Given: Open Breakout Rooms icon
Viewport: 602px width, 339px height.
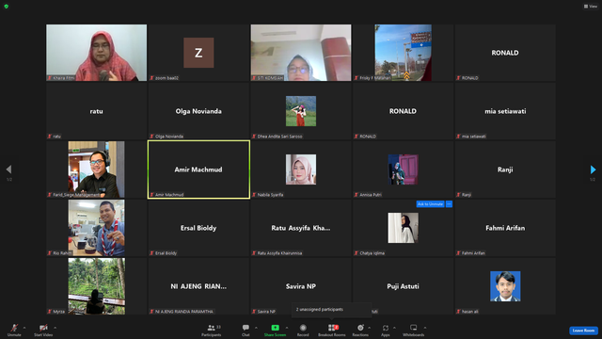Looking at the screenshot, I should tap(332, 328).
